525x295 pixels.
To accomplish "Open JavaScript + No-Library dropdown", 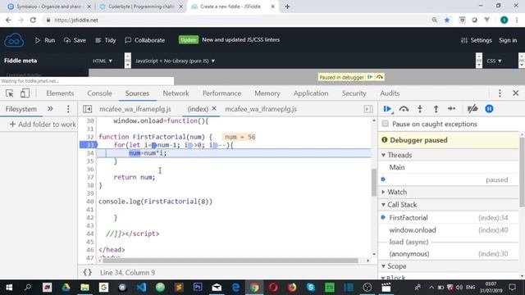I will 175,61.
